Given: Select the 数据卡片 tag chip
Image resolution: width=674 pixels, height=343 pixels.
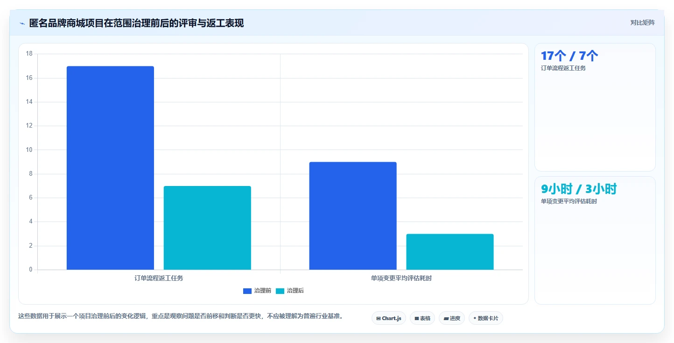Looking at the screenshot, I should coord(486,318).
